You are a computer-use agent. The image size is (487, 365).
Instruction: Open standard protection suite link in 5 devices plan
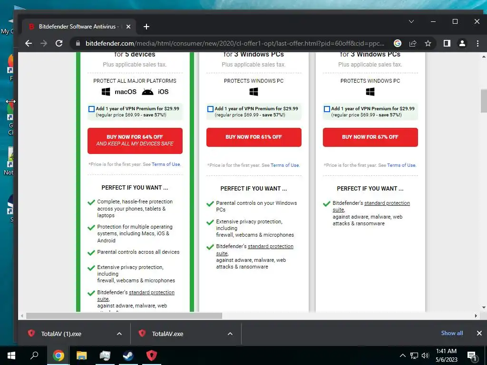[152, 292]
